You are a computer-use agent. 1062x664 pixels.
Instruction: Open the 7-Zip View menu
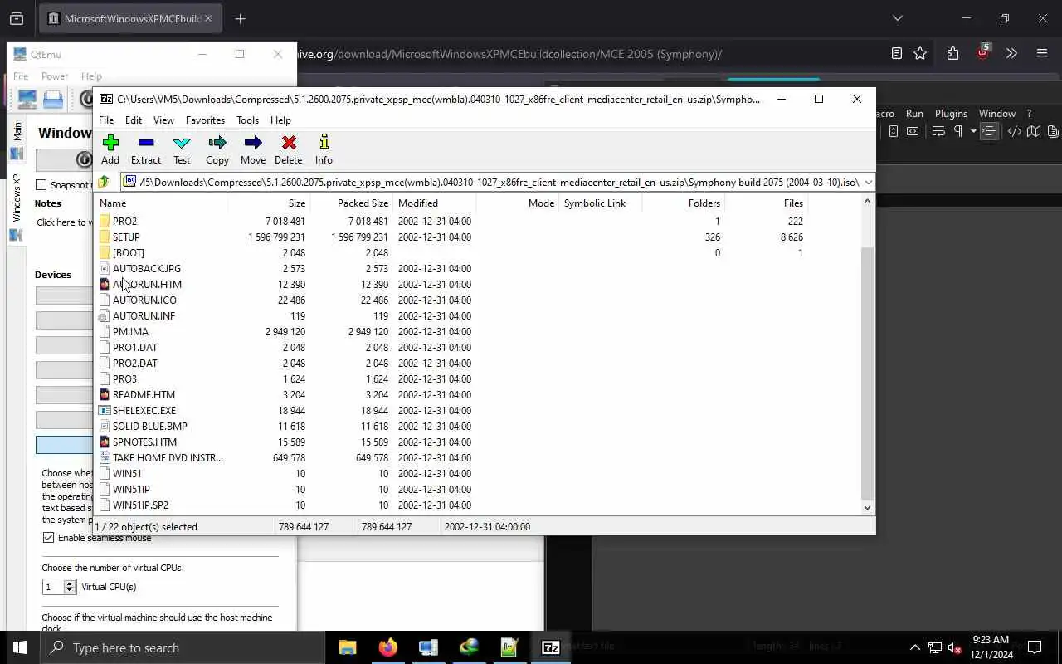point(163,120)
